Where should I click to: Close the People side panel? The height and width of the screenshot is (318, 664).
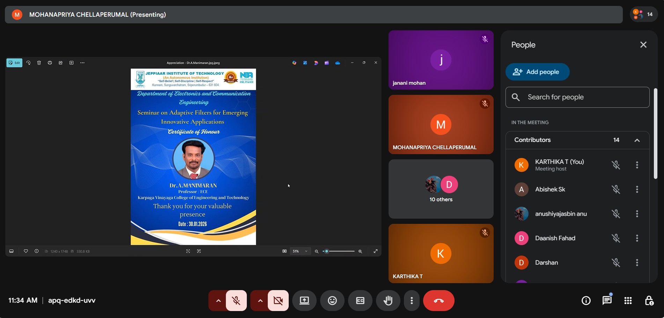coord(643,45)
